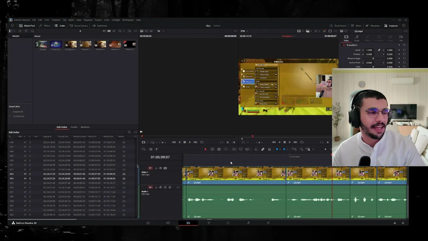The width and height of the screenshot is (428, 241).
Task: Expand the Collections smart bin
Action: pos(10,116)
